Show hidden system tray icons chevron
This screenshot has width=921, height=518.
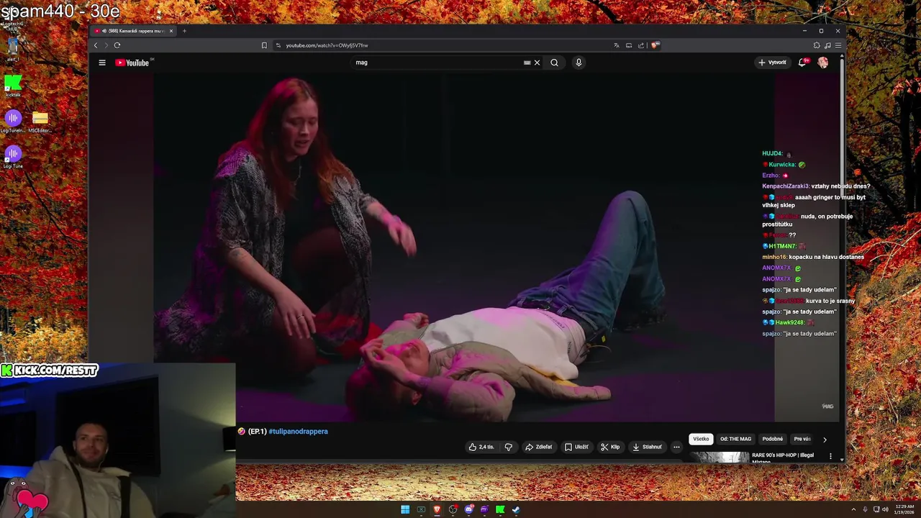click(853, 509)
